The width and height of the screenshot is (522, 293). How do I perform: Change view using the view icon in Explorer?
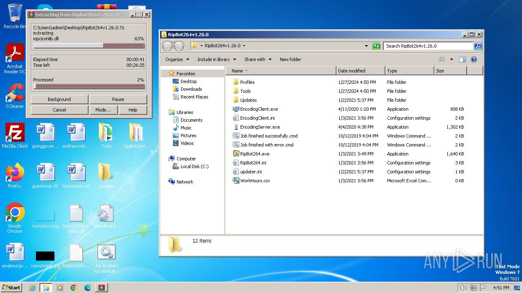point(441,59)
